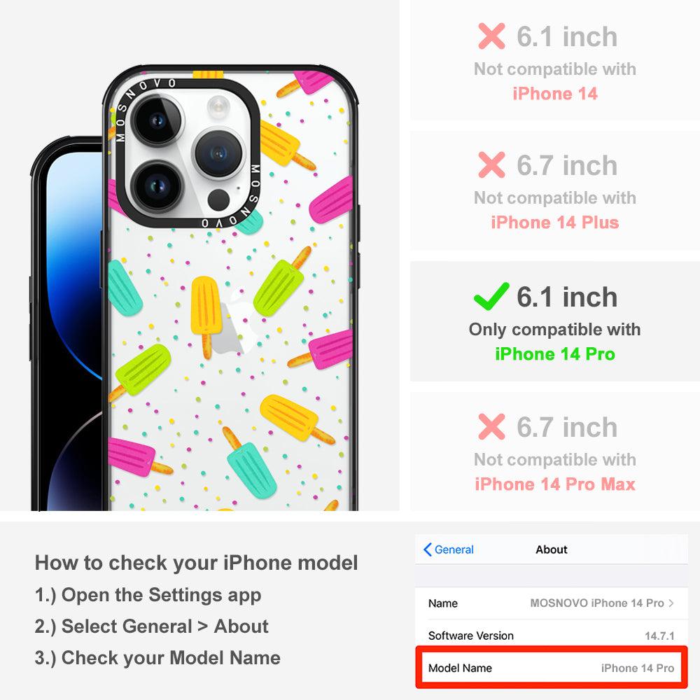The height and width of the screenshot is (700, 700).
Task: Select the Model Name row highlighted in red
Action: pos(552,667)
